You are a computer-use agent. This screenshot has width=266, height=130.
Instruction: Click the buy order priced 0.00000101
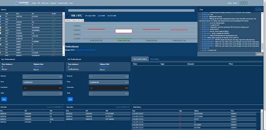click(x=98, y=116)
